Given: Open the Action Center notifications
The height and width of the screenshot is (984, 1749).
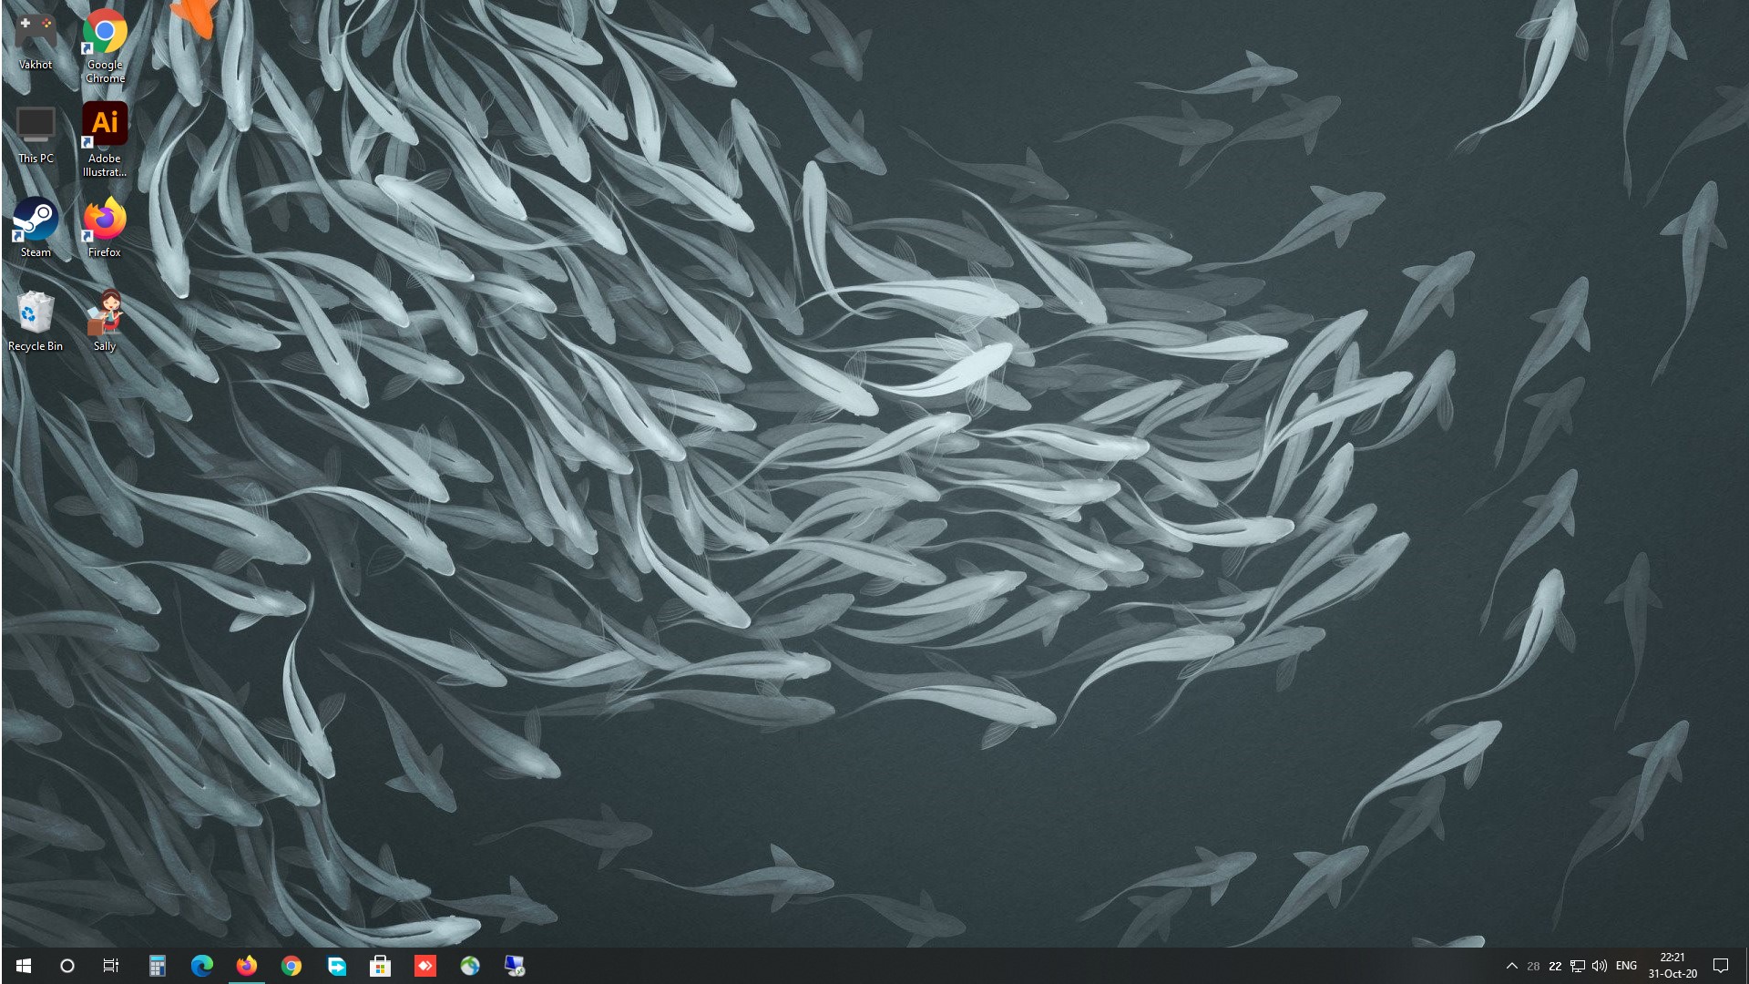Looking at the screenshot, I should (1721, 966).
